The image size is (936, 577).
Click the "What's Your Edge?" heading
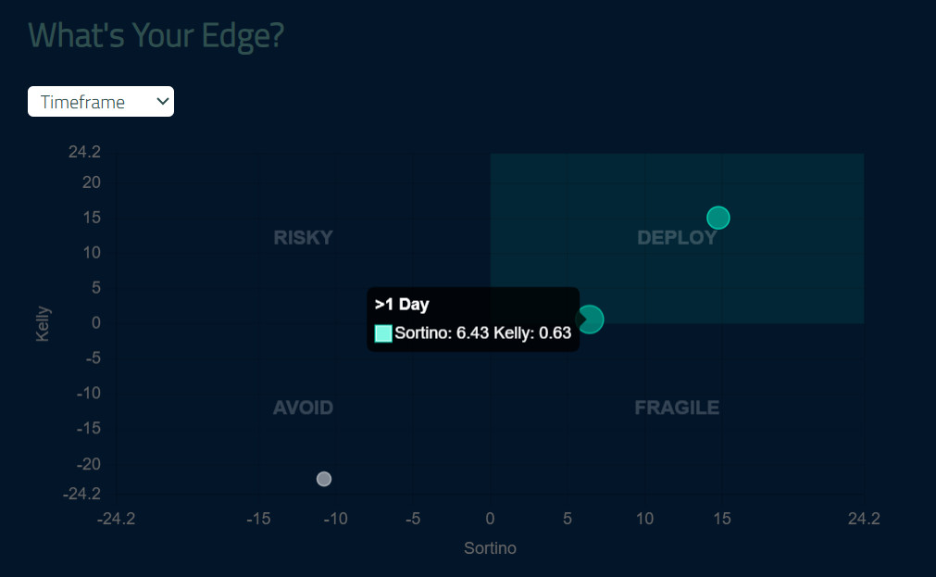click(x=156, y=35)
